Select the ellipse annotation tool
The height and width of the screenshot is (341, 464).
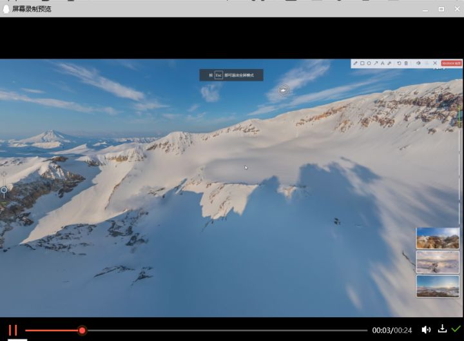(369, 63)
